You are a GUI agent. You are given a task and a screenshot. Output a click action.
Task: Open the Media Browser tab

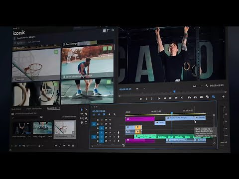tap(16, 109)
